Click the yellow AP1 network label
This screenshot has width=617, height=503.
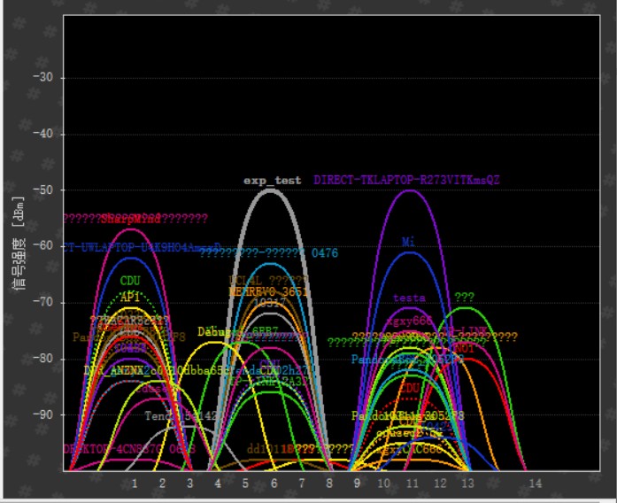point(130,297)
